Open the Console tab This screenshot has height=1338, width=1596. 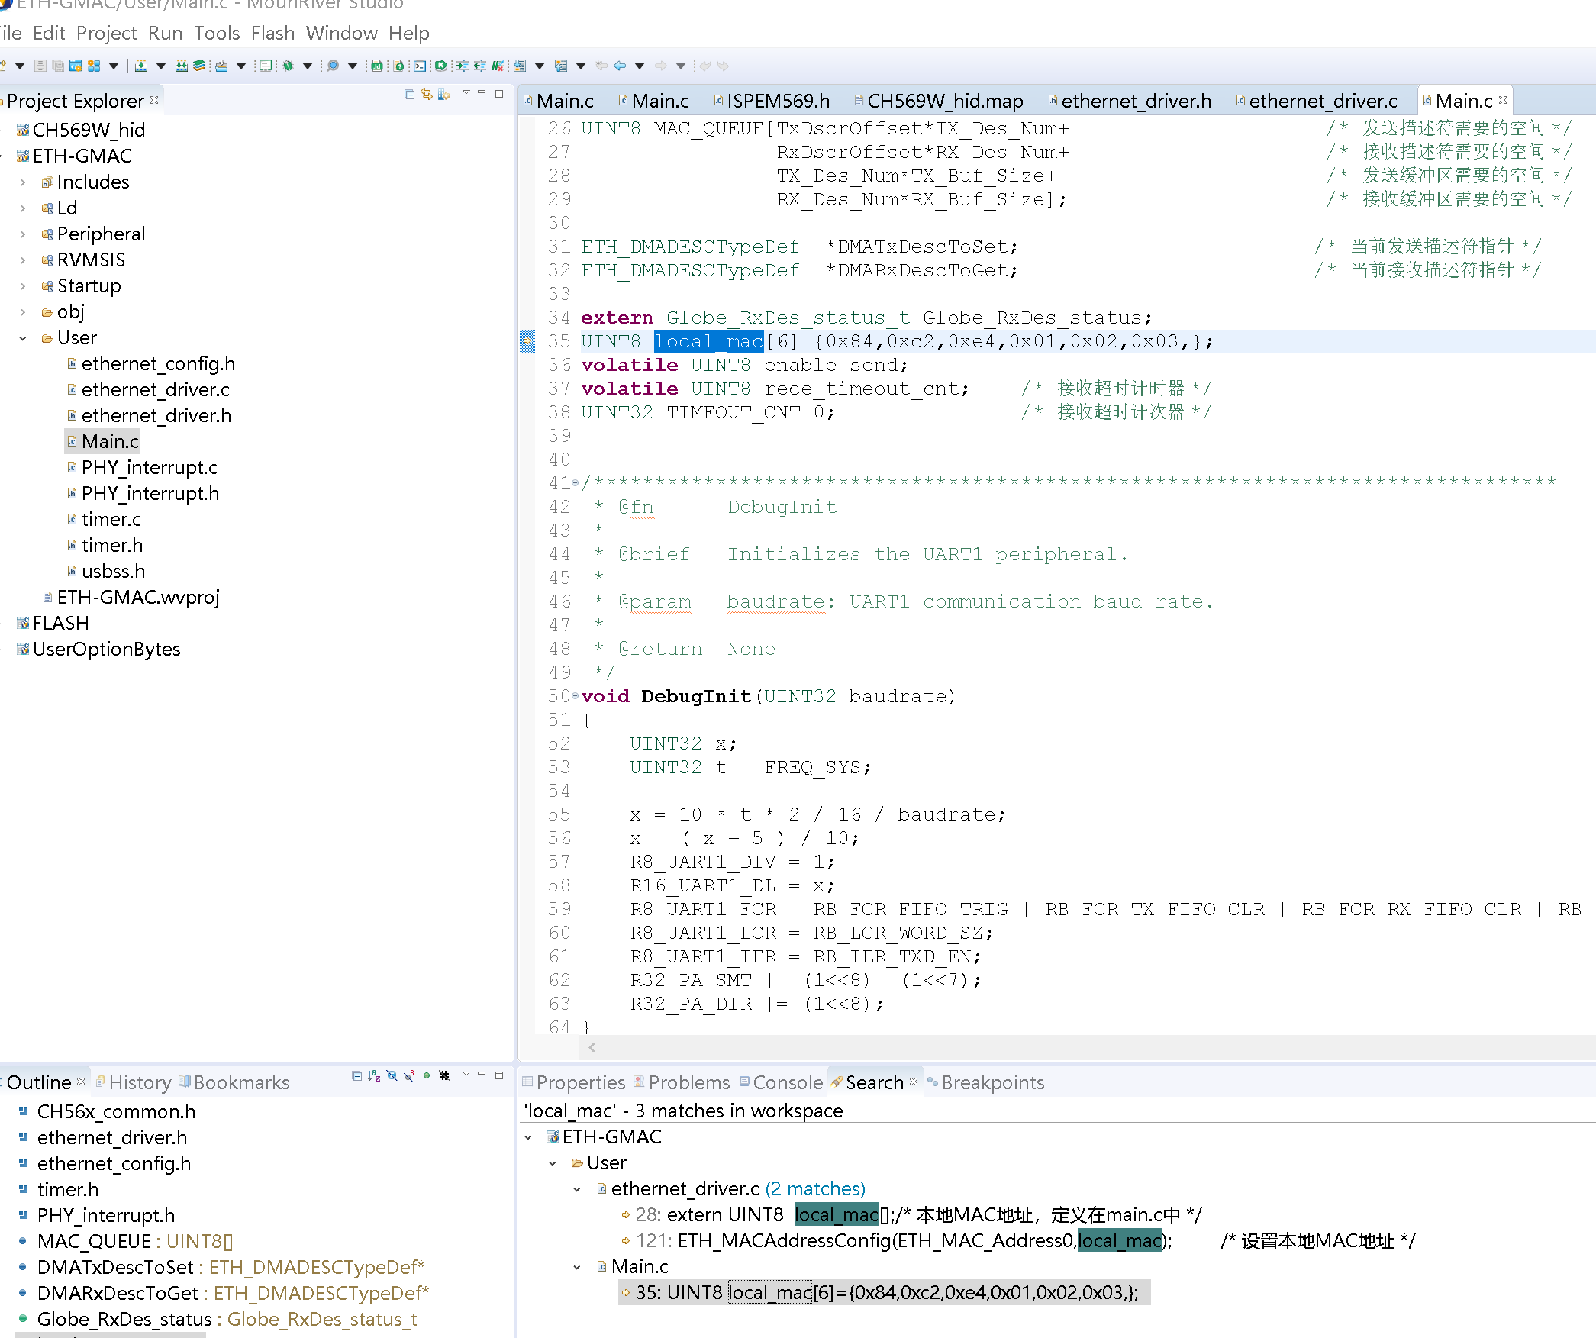pyautogui.click(x=780, y=1082)
